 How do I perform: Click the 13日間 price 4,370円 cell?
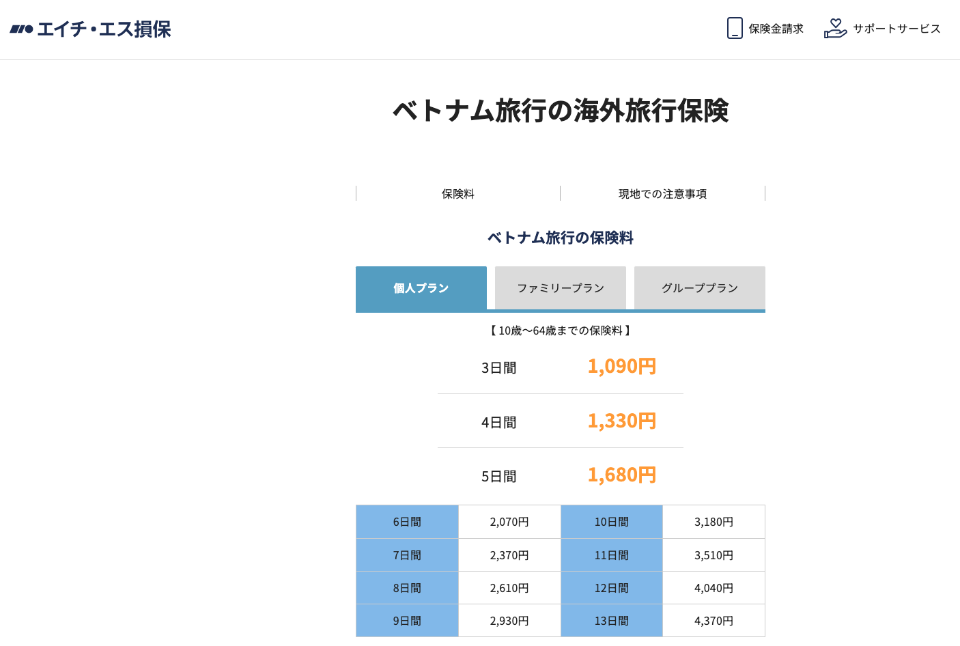pos(714,621)
